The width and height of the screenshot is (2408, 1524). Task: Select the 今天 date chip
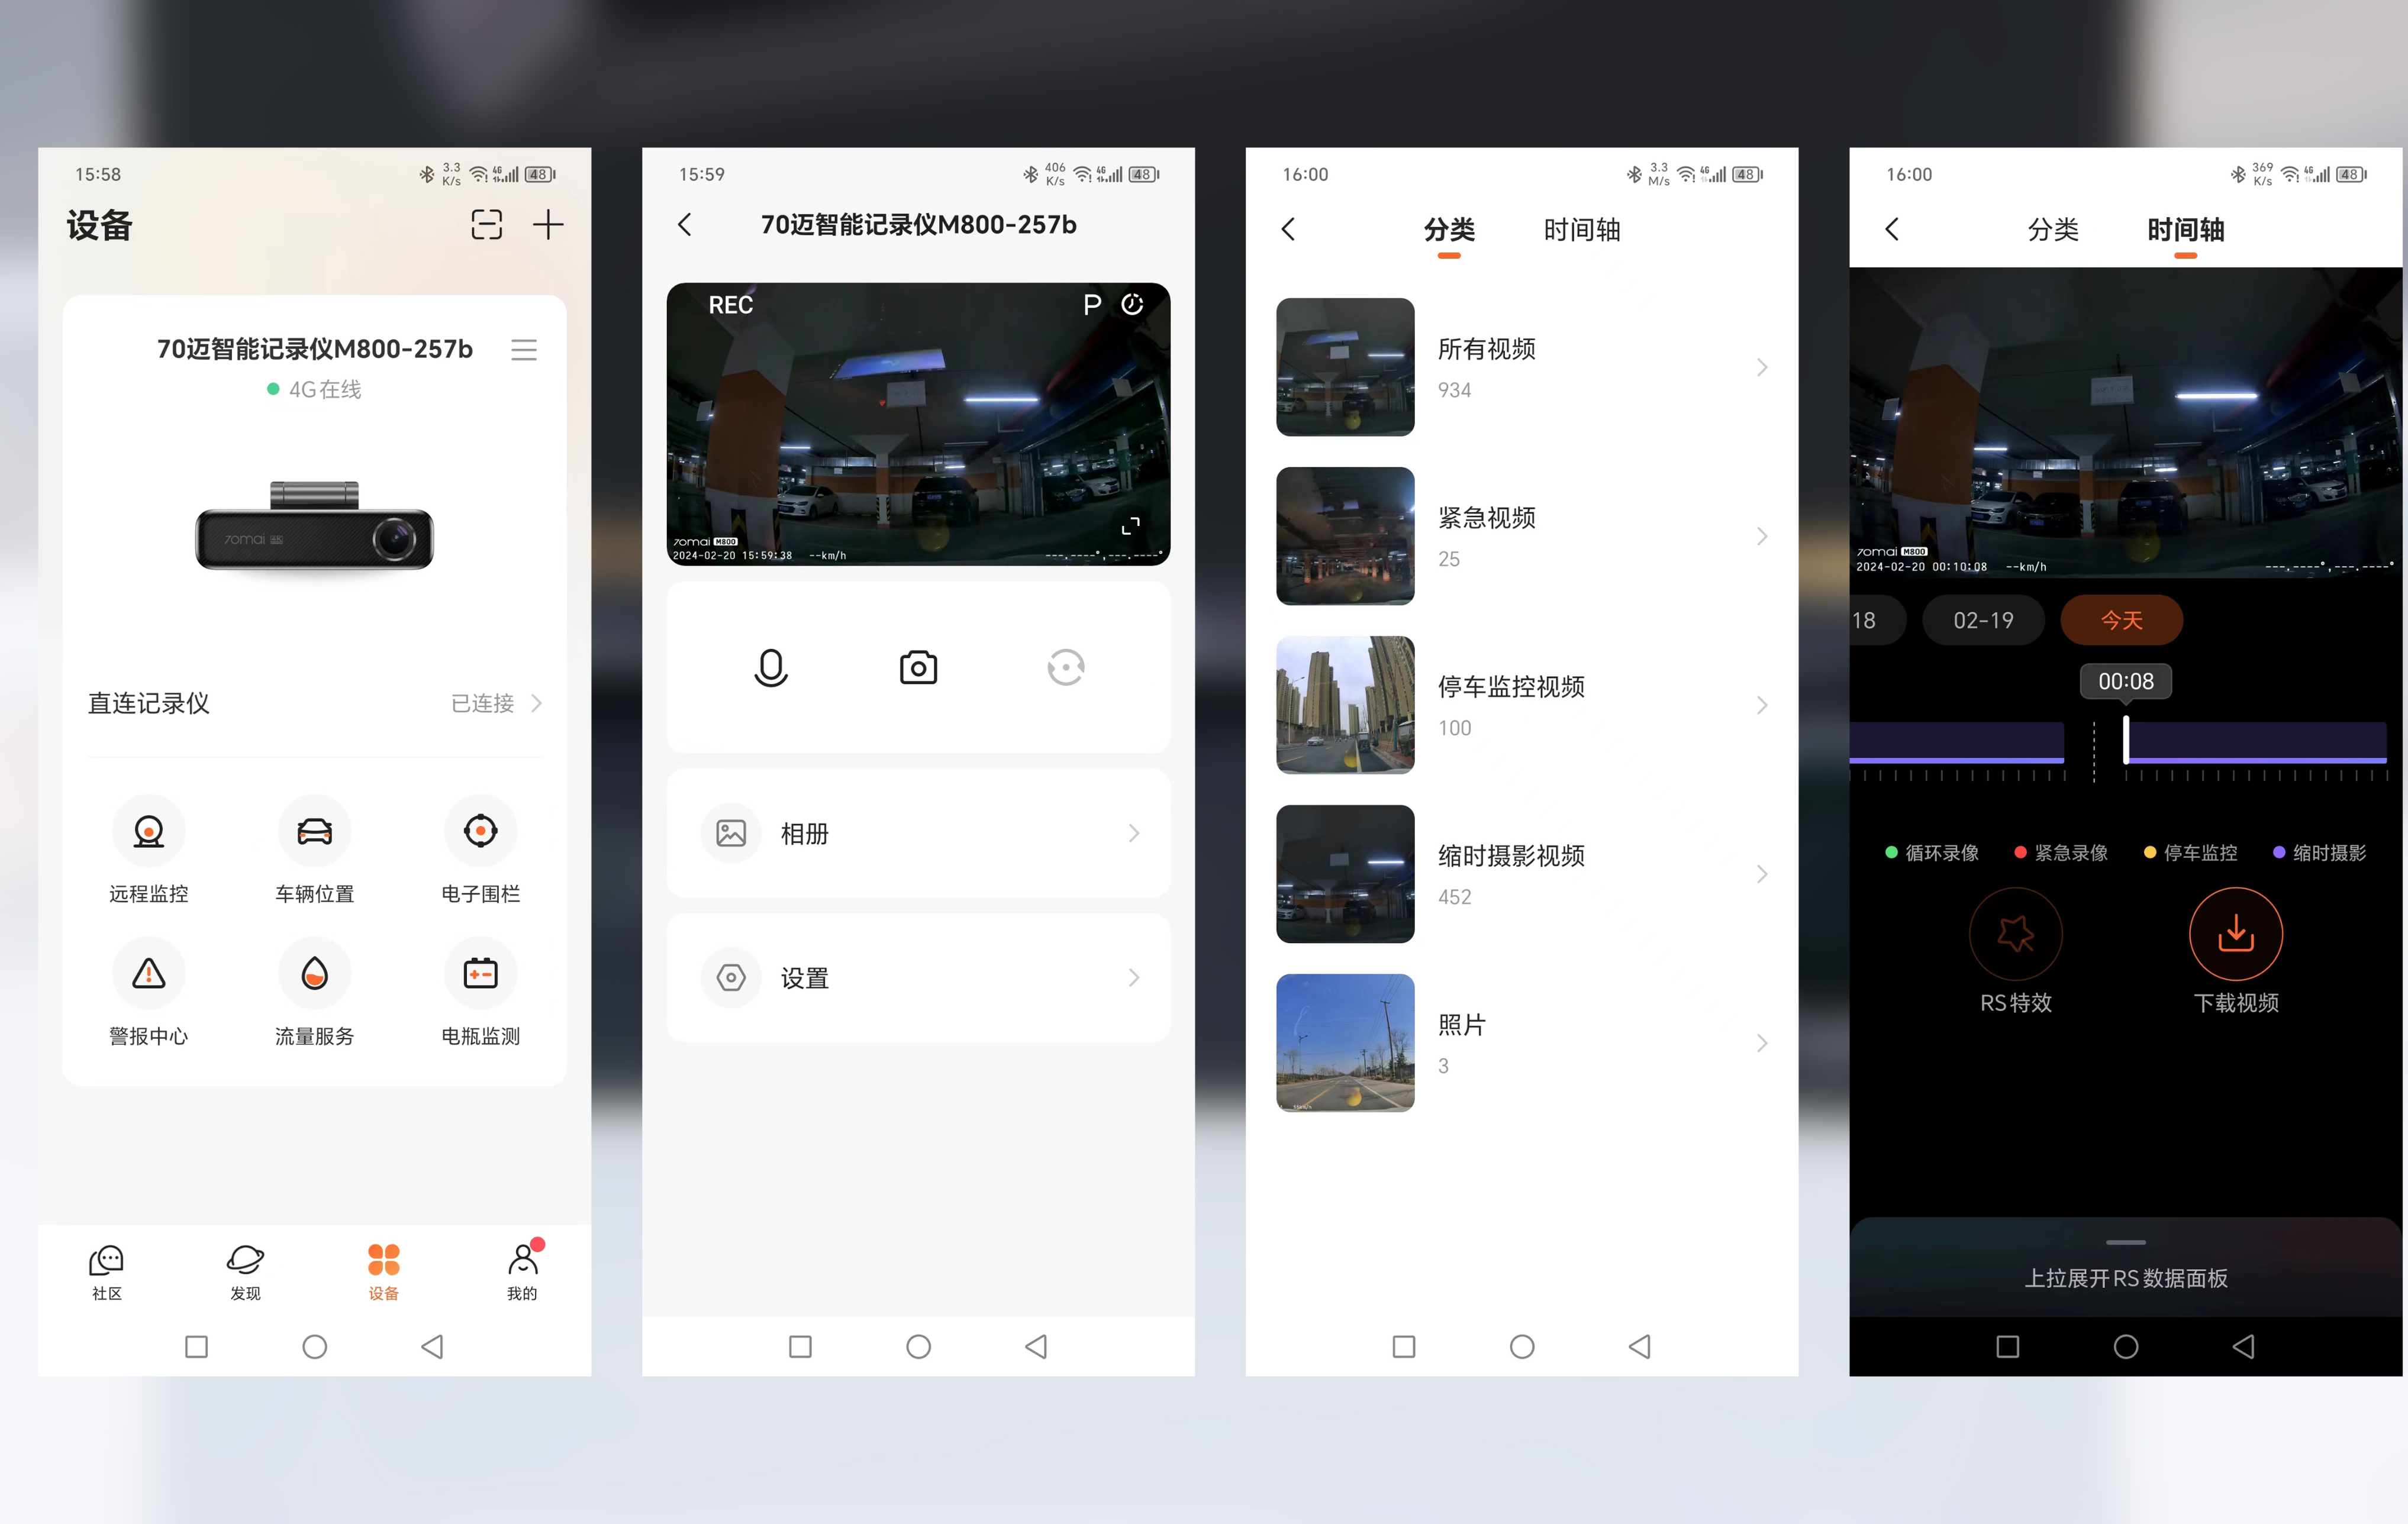[x=2121, y=620]
